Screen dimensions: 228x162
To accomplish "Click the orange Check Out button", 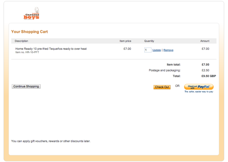I will pyautogui.click(x=162, y=87).
